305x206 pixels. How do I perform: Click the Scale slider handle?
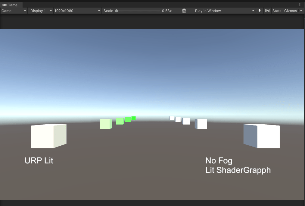click(x=117, y=11)
